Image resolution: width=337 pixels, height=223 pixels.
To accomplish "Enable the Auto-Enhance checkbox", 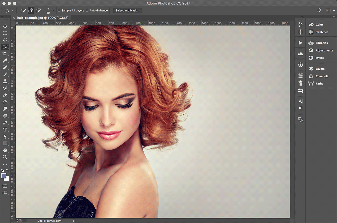I will (x=87, y=11).
